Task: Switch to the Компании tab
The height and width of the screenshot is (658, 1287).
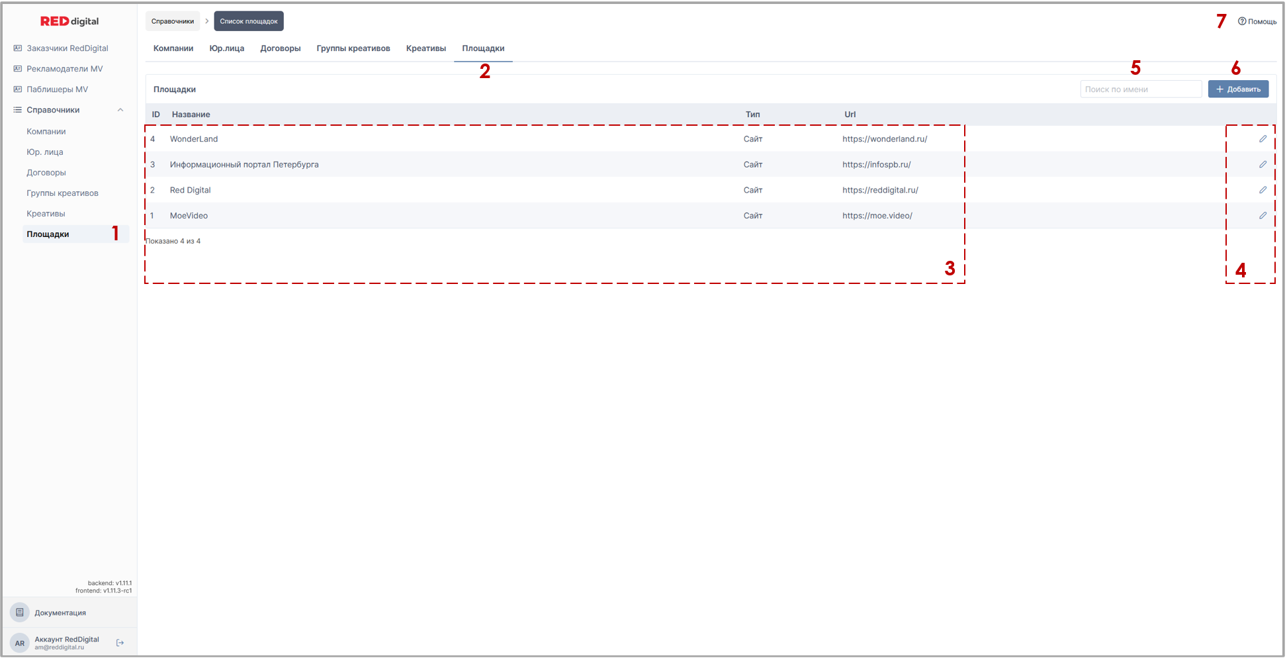Action: (173, 48)
